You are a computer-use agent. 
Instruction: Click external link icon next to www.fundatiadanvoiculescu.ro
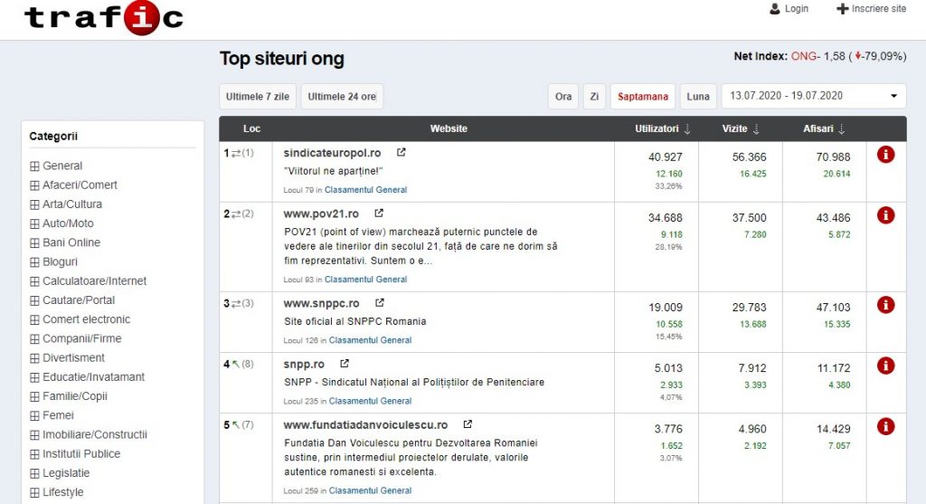468,424
